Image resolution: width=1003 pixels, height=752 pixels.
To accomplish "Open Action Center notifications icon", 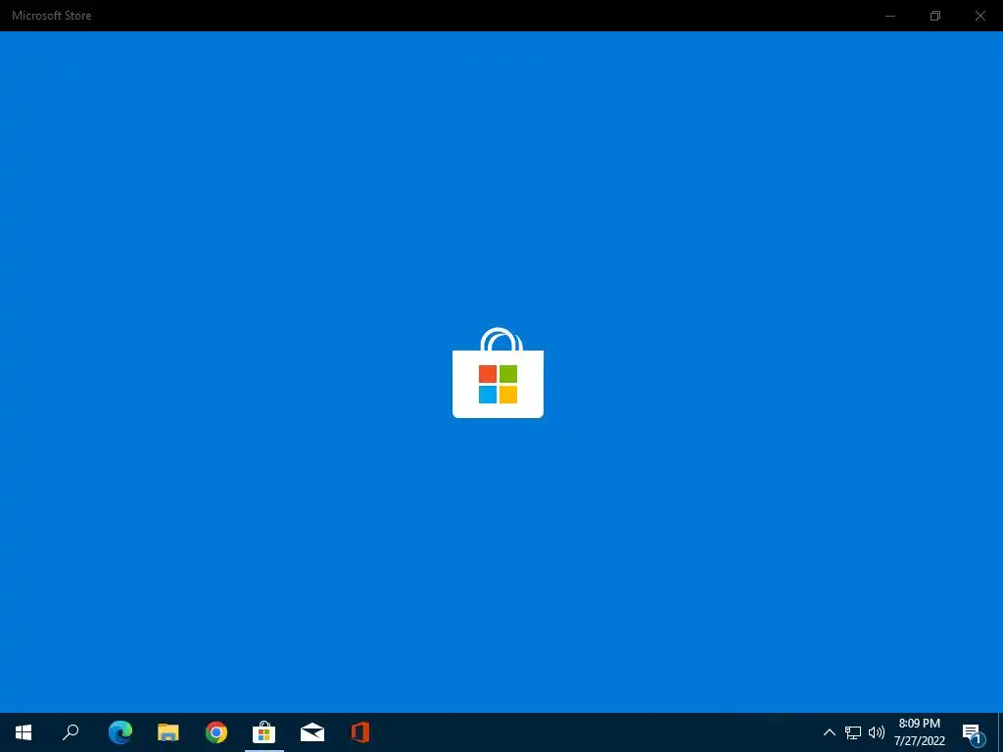I will pos(972,733).
